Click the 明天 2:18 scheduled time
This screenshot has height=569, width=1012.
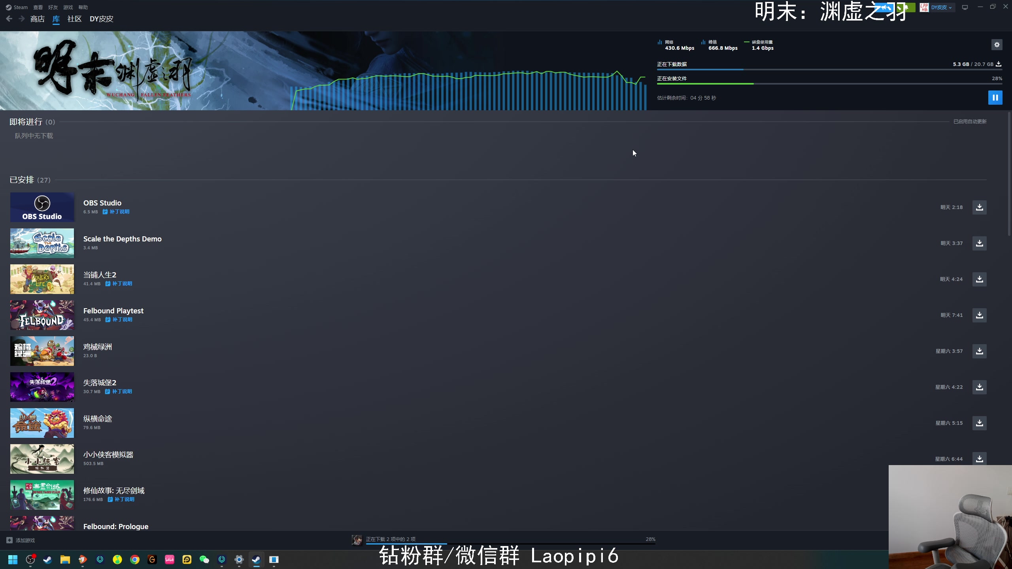(x=952, y=207)
